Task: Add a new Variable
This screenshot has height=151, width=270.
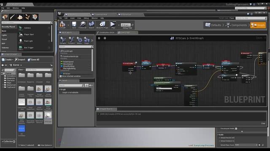Action: [63, 40]
